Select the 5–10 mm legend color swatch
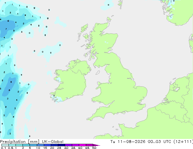193x149 pixels. click(33, 145)
